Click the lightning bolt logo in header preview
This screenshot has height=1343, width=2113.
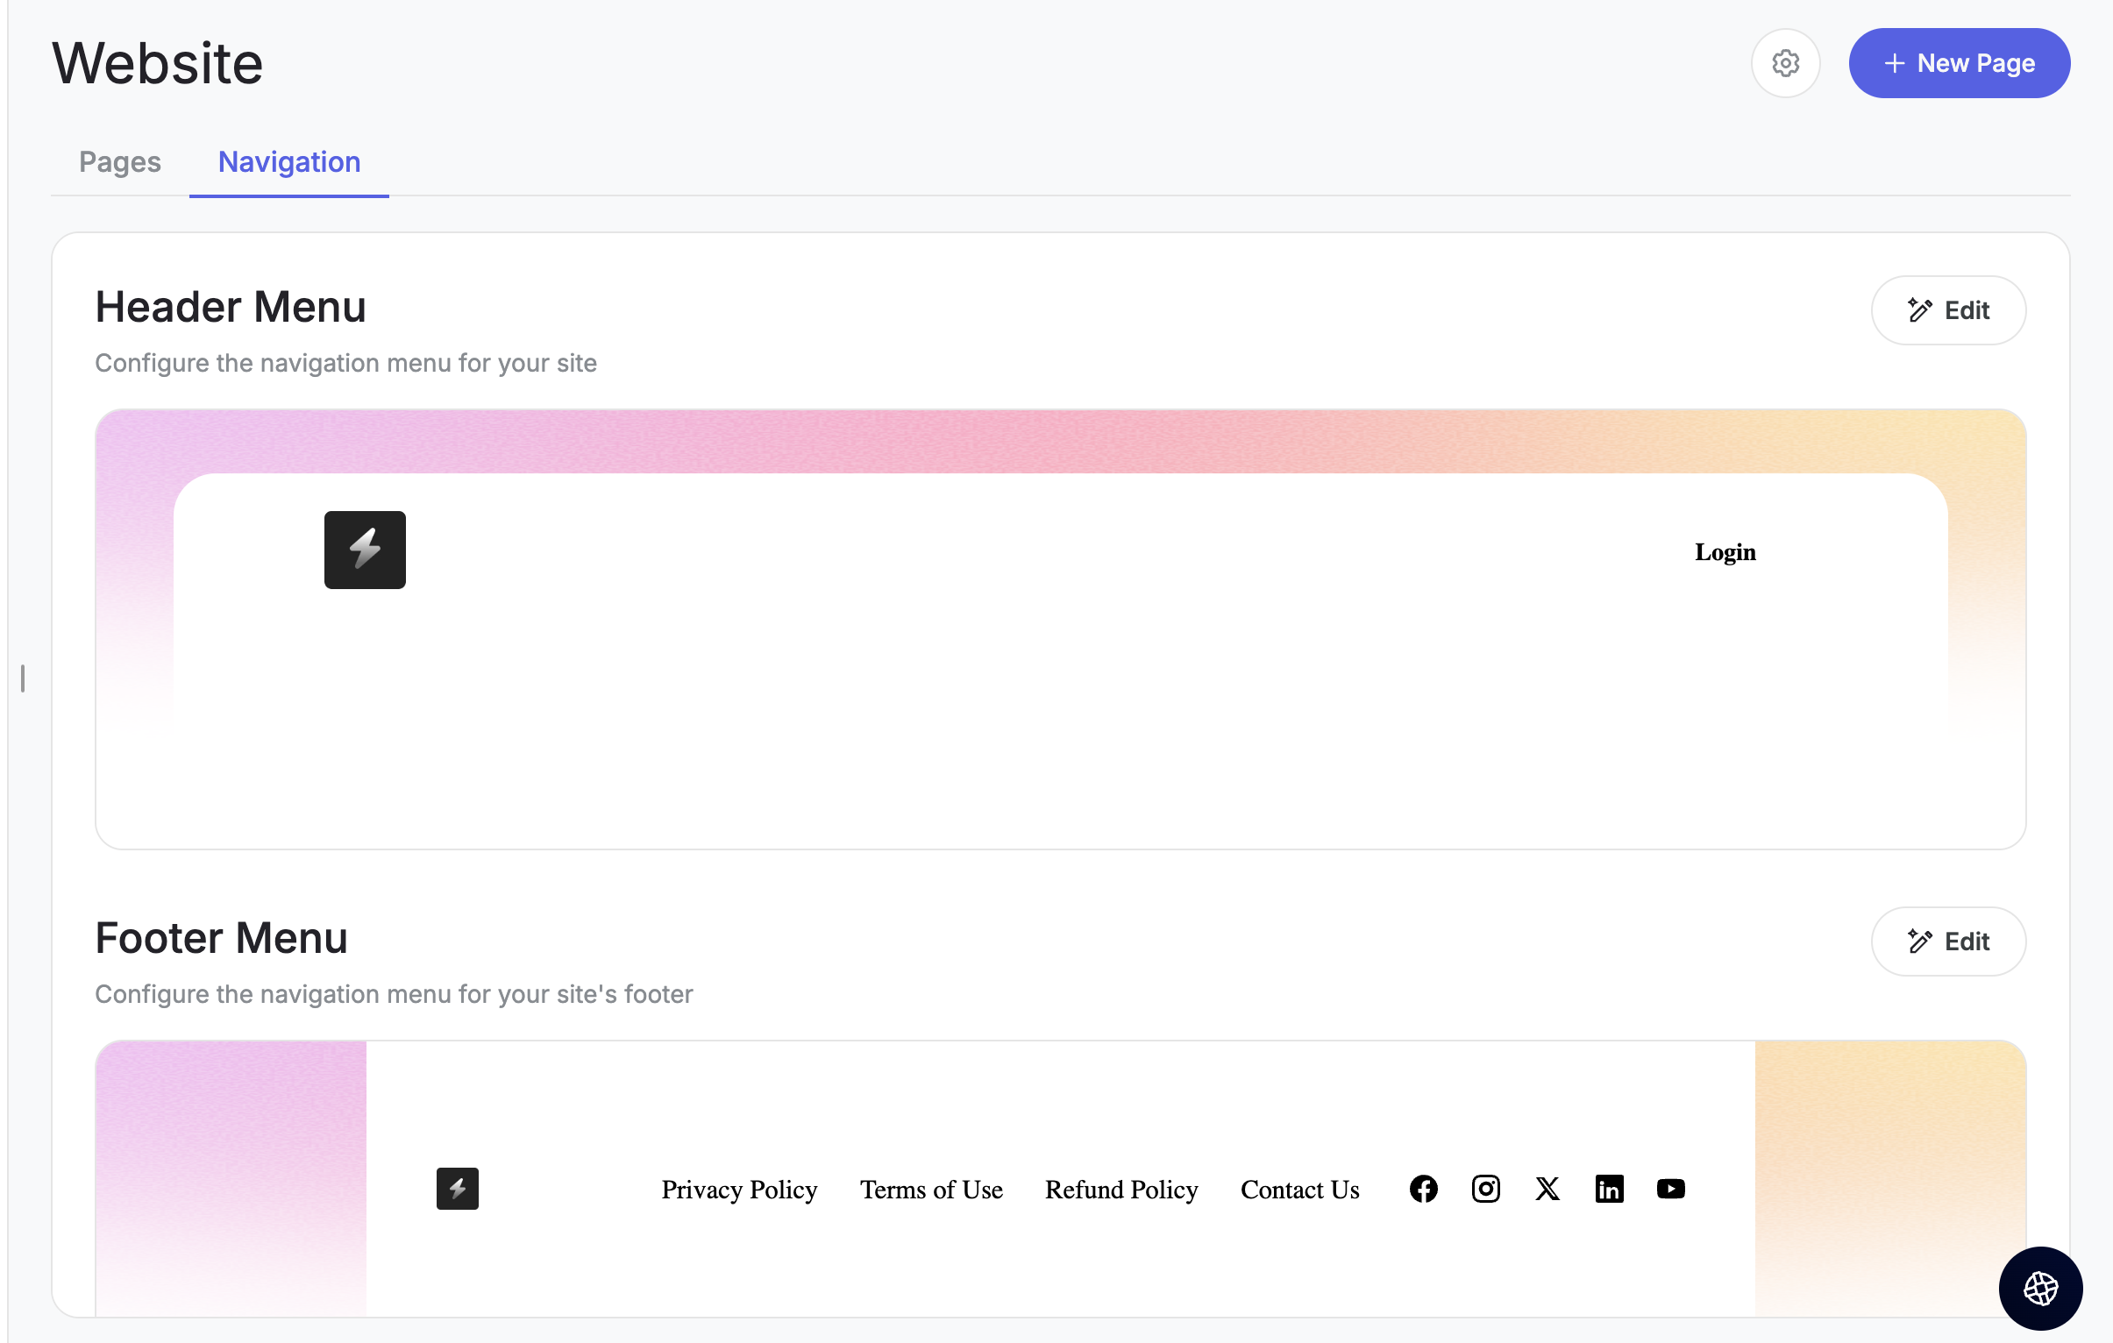point(365,550)
